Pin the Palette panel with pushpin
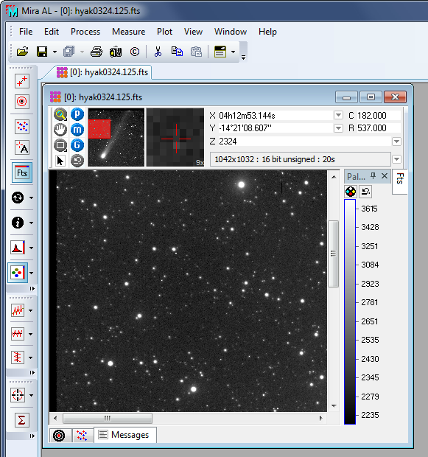 pos(373,176)
